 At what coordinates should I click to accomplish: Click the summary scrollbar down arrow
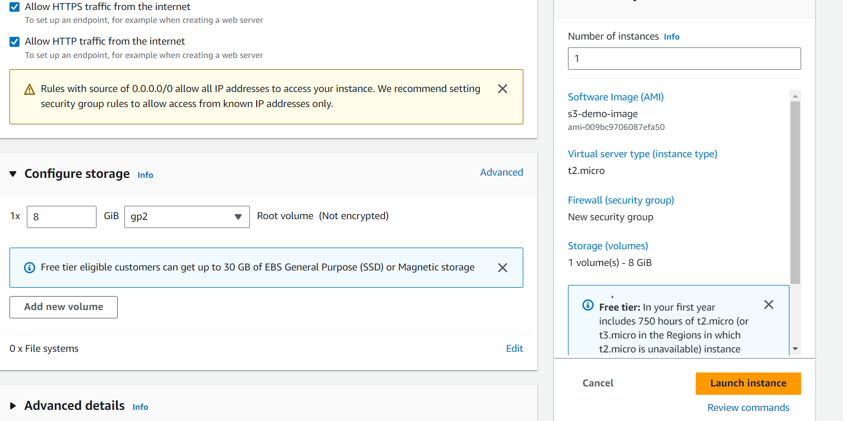tap(795, 349)
